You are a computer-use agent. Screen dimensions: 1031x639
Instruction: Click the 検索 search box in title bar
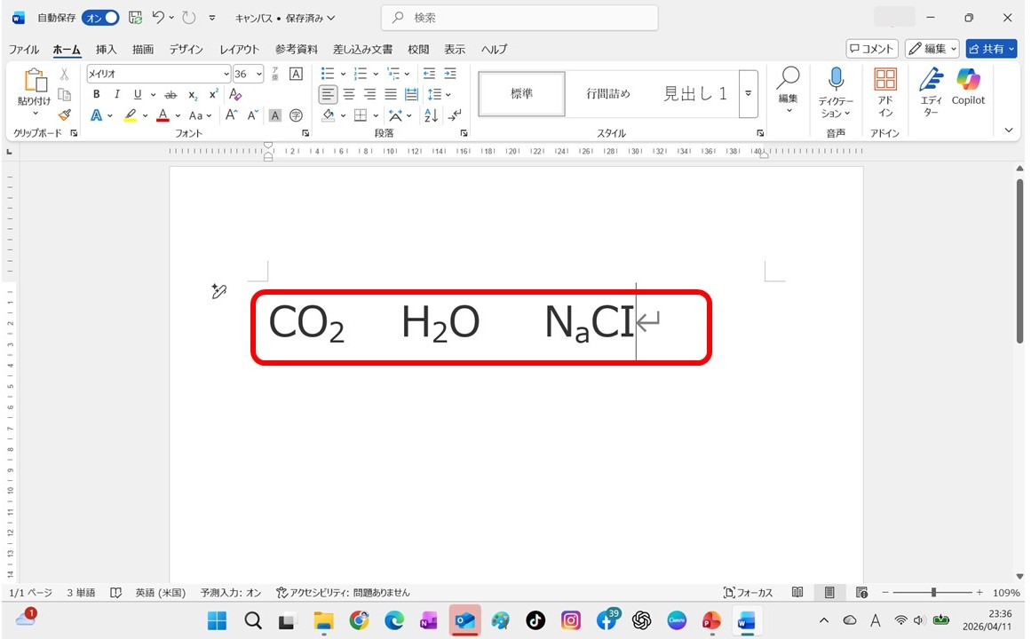tap(519, 18)
